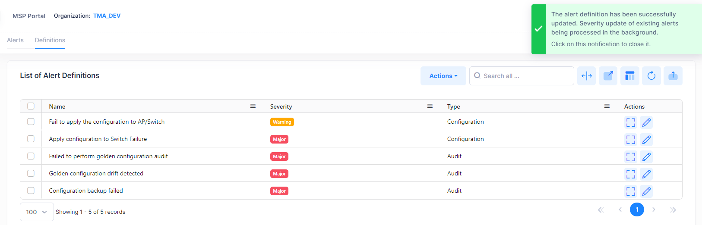
Task: Click the export upload icon
Action: coord(673,76)
